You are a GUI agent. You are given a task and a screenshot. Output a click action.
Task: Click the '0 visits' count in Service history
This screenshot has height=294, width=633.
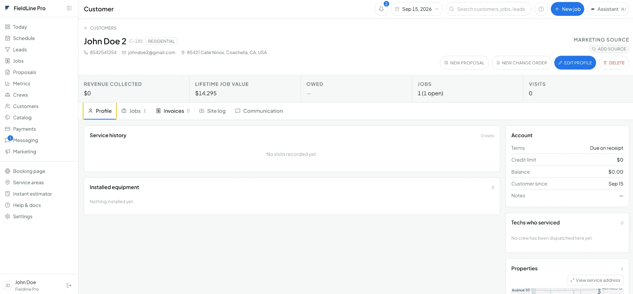[x=487, y=136]
